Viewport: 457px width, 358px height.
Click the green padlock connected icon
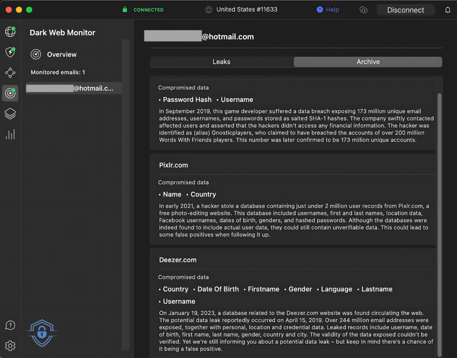(x=125, y=9)
